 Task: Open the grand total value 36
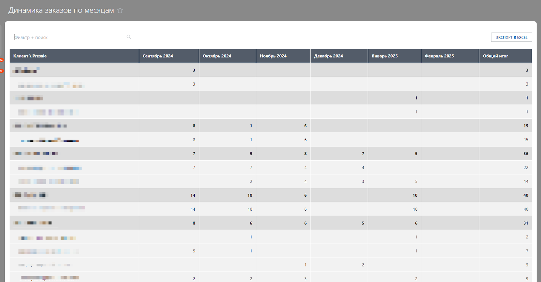pyautogui.click(x=525, y=154)
